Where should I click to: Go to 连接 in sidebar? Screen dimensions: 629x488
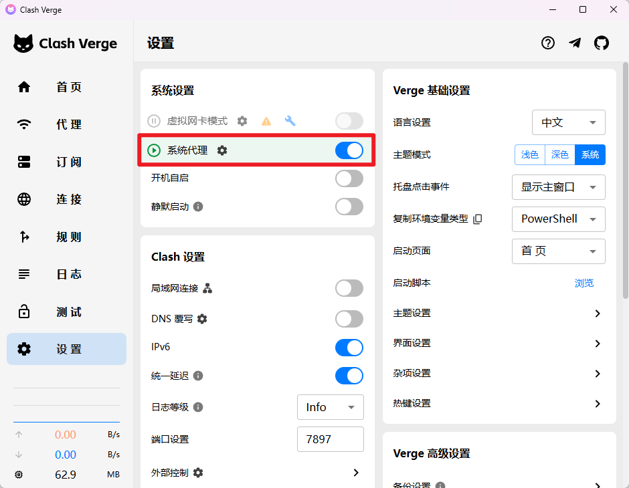tap(67, 199)
